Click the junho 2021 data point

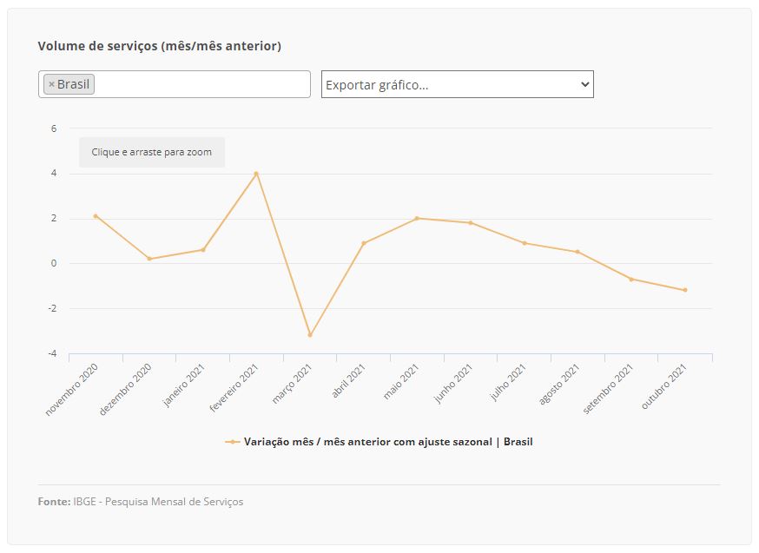(471, 223)
